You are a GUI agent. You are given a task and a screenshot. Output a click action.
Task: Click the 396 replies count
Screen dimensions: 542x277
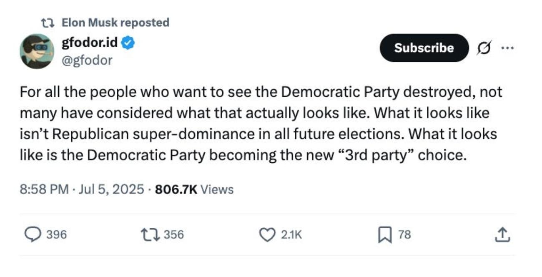(x=56, y=235)
